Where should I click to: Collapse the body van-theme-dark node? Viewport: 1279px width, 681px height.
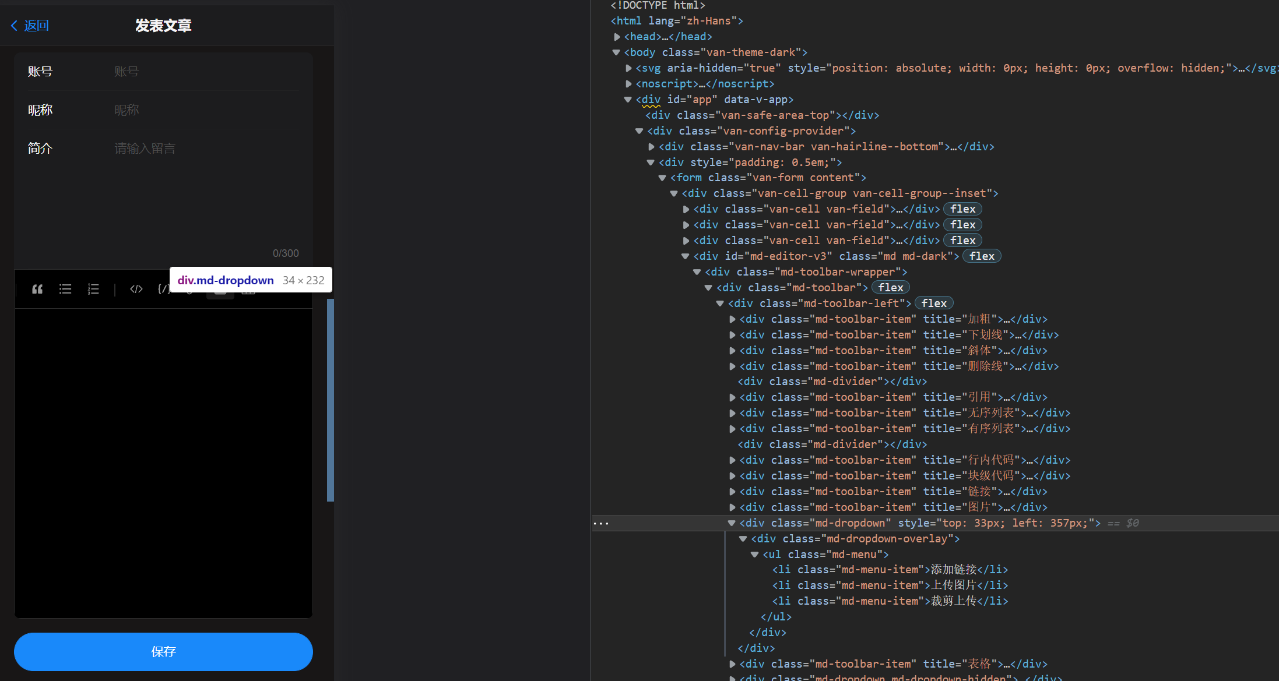click(x=616, y=52)
